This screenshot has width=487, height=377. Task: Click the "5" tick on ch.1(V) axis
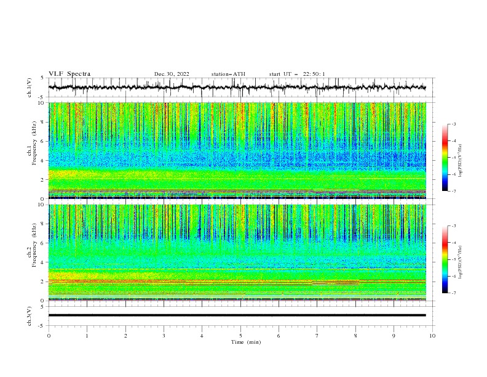coord(42,78)
